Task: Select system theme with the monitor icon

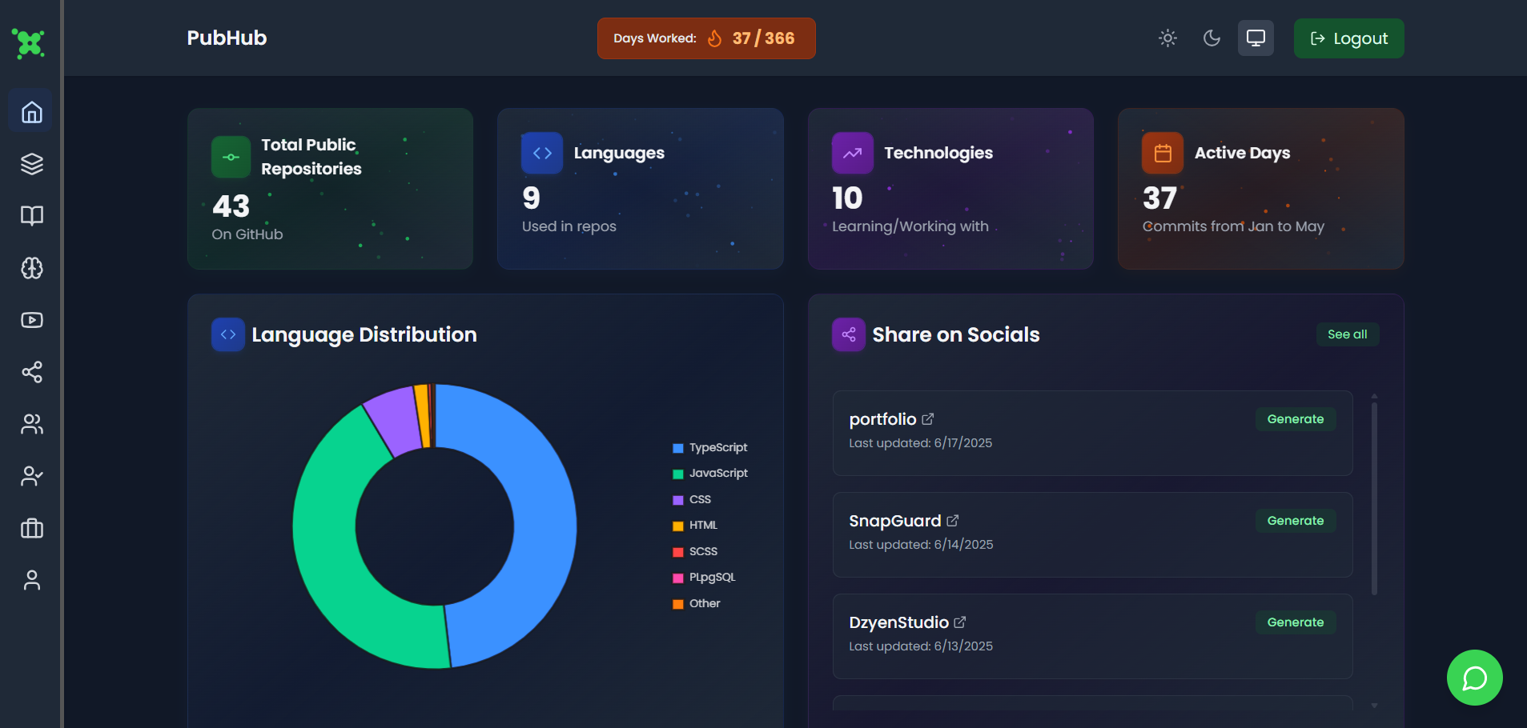Action: tap(1256, 38)
